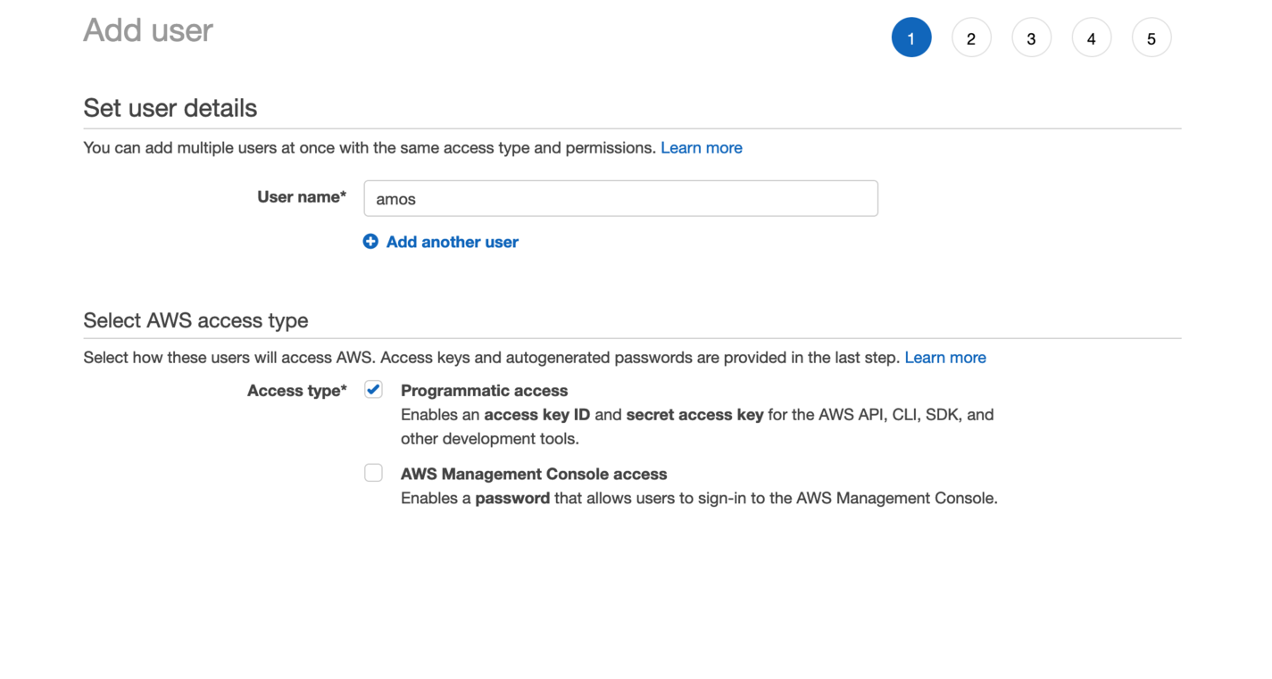Click the empty console access checkbox

point(373,472)
